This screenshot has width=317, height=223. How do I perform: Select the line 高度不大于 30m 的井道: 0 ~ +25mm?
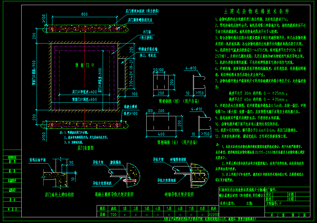tap(258, 93)
